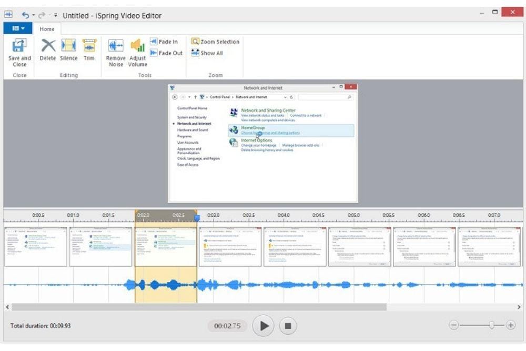The width and height of the screenshot is (526, 351).
Task: Open the undo history dropdown arrow
Action: [33, 16]
